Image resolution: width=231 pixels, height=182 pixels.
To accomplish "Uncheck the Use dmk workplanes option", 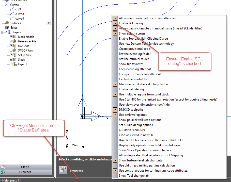I will [x=115, y=114].
